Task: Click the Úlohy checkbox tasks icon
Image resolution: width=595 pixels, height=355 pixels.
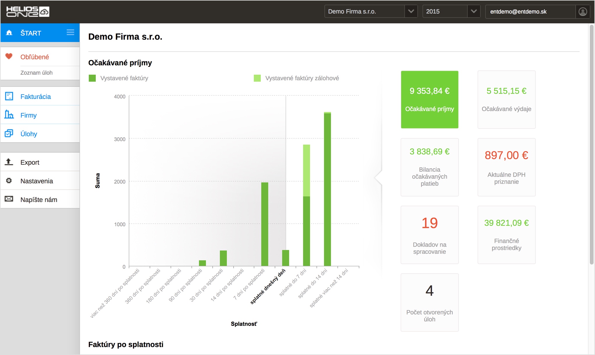Action: (x=9, y=133)
